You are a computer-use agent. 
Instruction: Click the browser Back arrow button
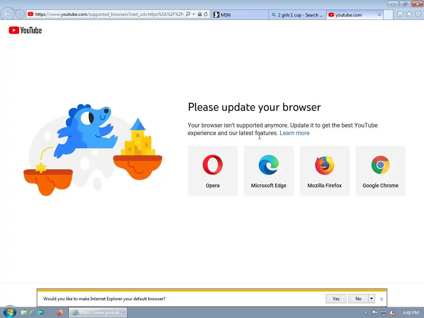coord(7,14)
